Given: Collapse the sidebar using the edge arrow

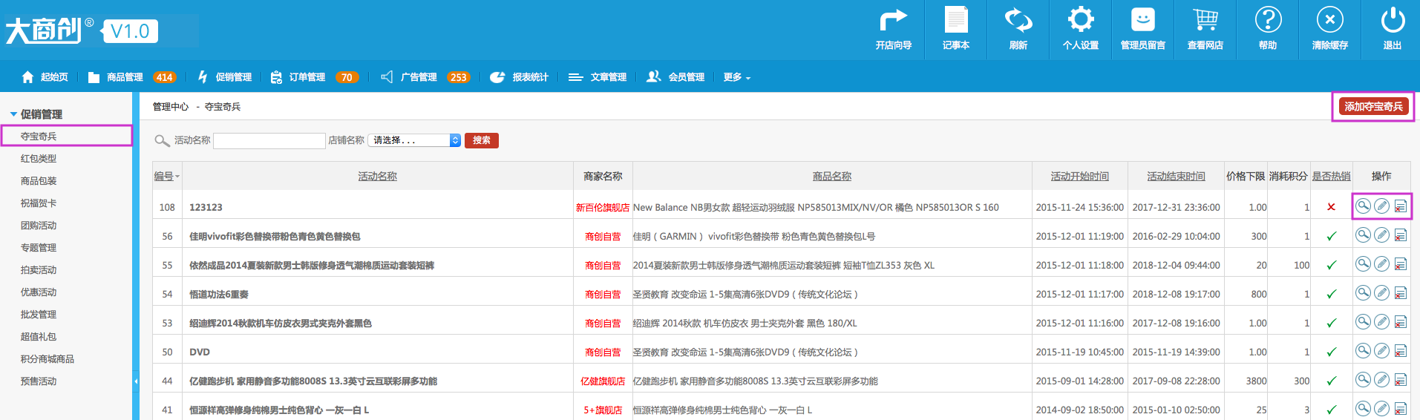Looking at the screenshot, I should coord(136,381).
